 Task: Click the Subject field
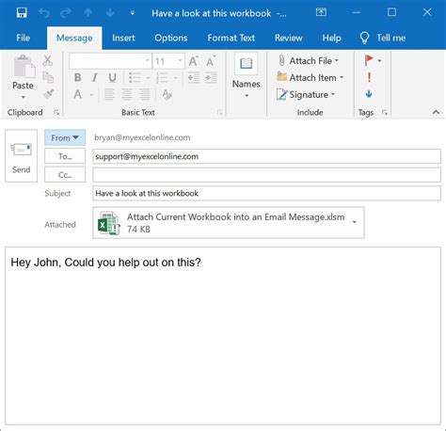click(x=266, y=193)
